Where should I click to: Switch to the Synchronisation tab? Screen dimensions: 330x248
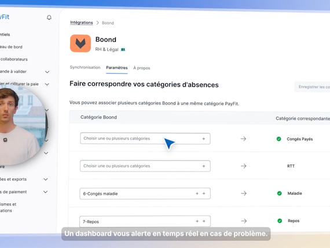tap(85, 67)
